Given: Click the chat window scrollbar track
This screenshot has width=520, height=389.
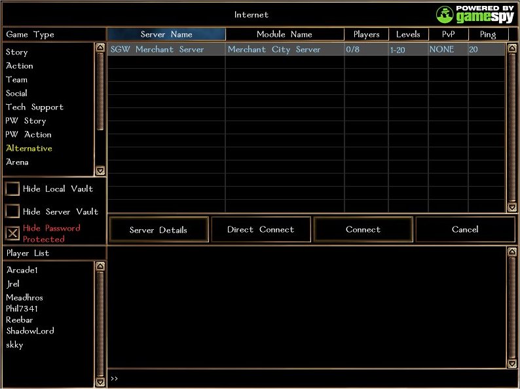Looking at the screenshot, I should pos(511,307).
